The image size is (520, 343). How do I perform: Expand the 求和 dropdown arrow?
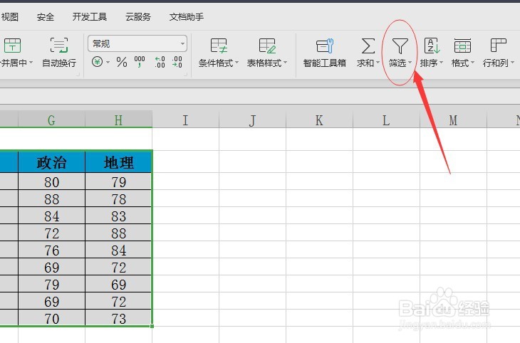pyautogui.click(x=378, y=63)
